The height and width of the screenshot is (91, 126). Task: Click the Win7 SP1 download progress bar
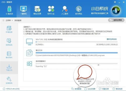coord(77,42)
